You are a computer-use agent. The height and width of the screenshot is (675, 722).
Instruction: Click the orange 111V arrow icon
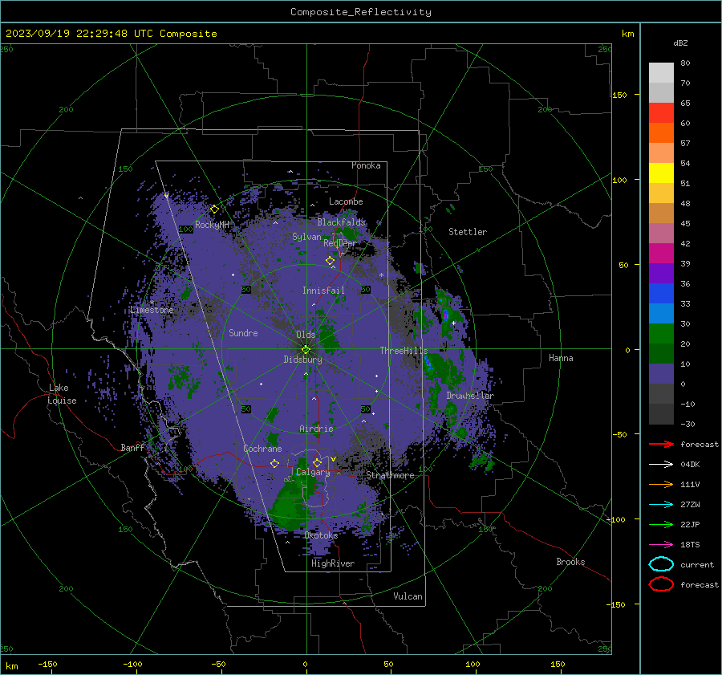661,484
